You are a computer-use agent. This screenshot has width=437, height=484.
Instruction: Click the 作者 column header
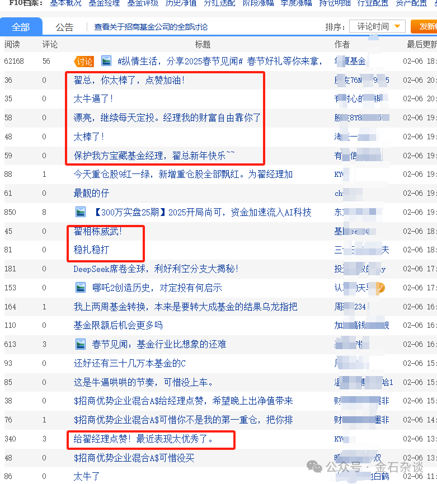click(x=342, y=44)
